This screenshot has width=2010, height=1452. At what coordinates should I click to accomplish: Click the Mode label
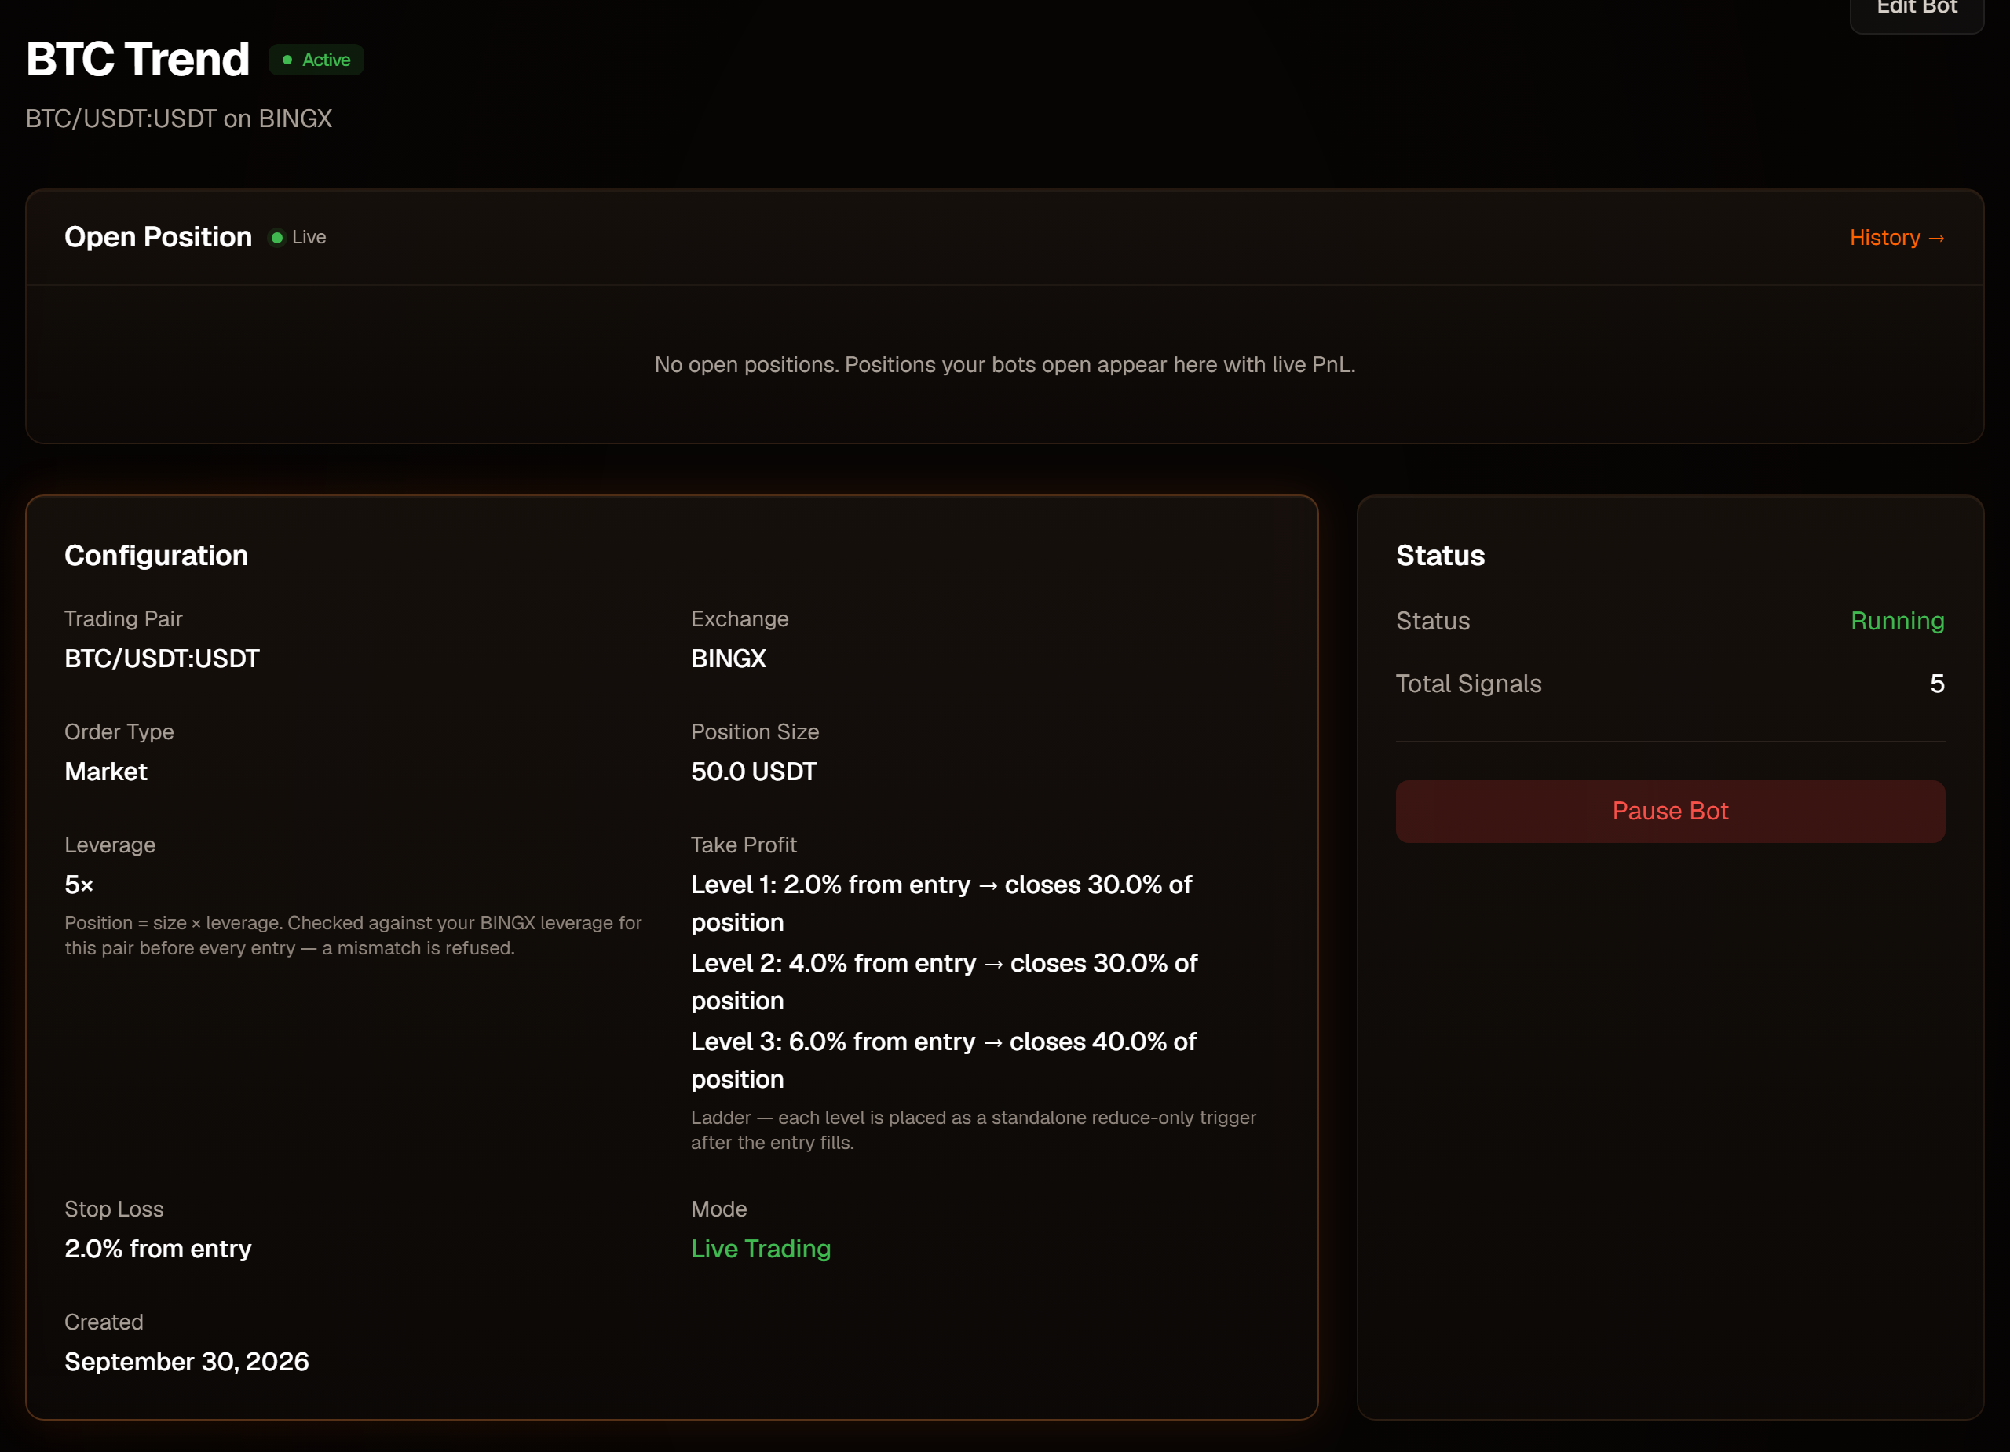(718, 1209)
